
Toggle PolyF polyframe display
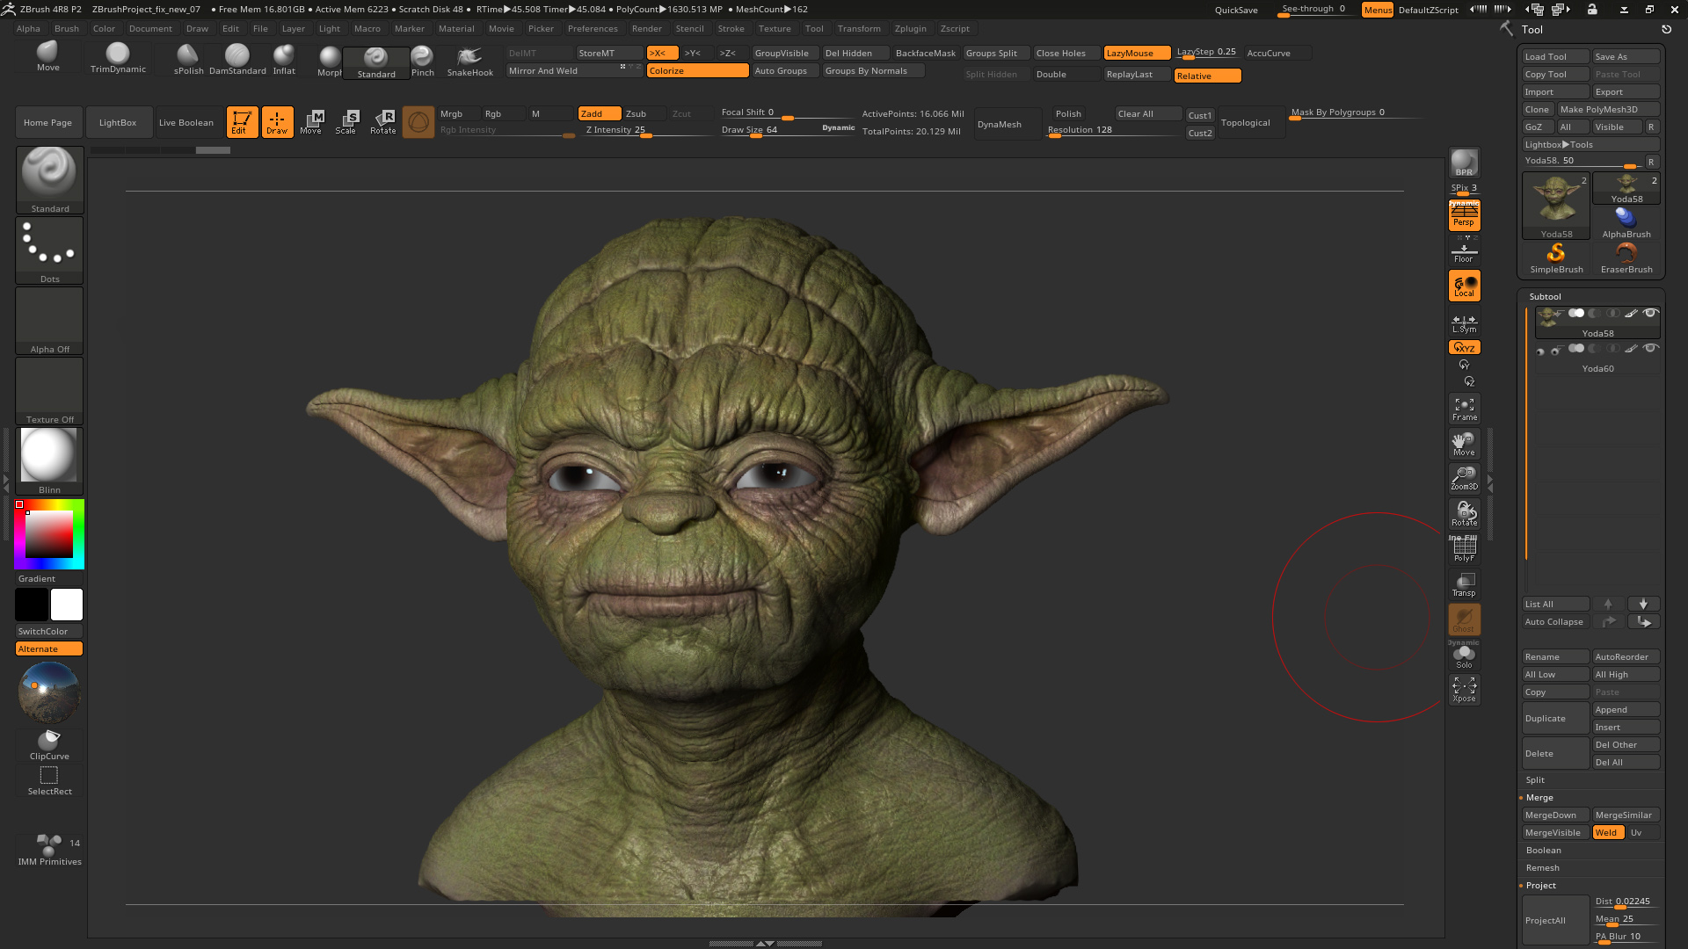tap(1464, 549)
